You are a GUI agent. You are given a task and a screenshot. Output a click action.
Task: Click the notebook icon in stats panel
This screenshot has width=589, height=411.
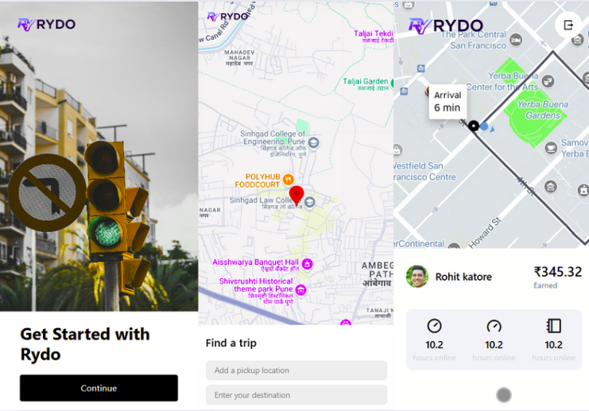[554, 326]
